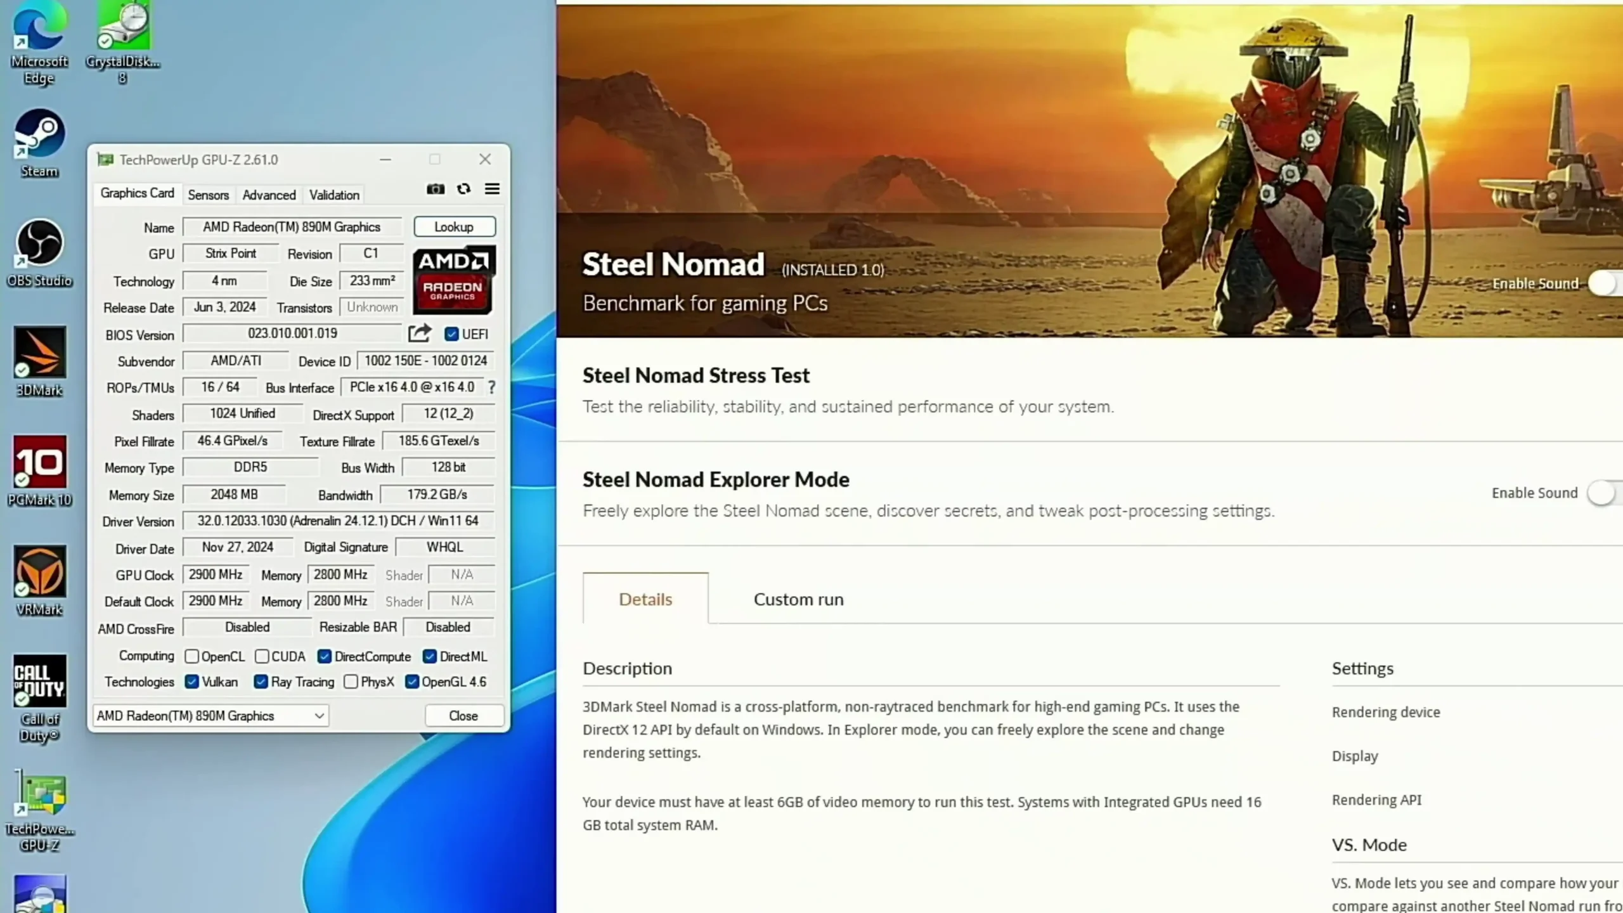Image resolution: width=1623 pixels, height=913 pixels.
Task: Click the Driver Date Nov 27, 2024 value
Action: 238,547
